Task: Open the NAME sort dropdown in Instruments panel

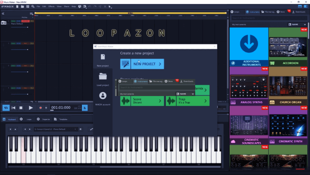Action: tap(297, 25)
